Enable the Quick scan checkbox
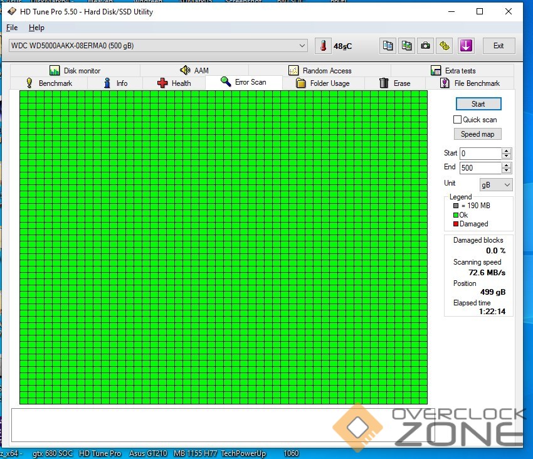This screenshot has height=459, width=533. [x=458, y=120]
